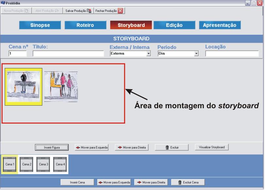The height and width of the screenshot is (190, 265).
Task: Delete selected figure with Excluir button
Action: click(172, 147)
